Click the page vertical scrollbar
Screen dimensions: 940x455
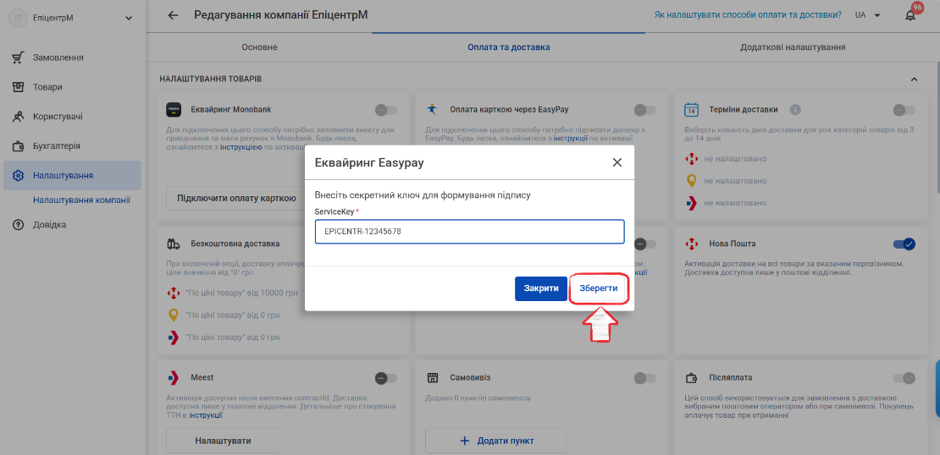click(937, 126)
